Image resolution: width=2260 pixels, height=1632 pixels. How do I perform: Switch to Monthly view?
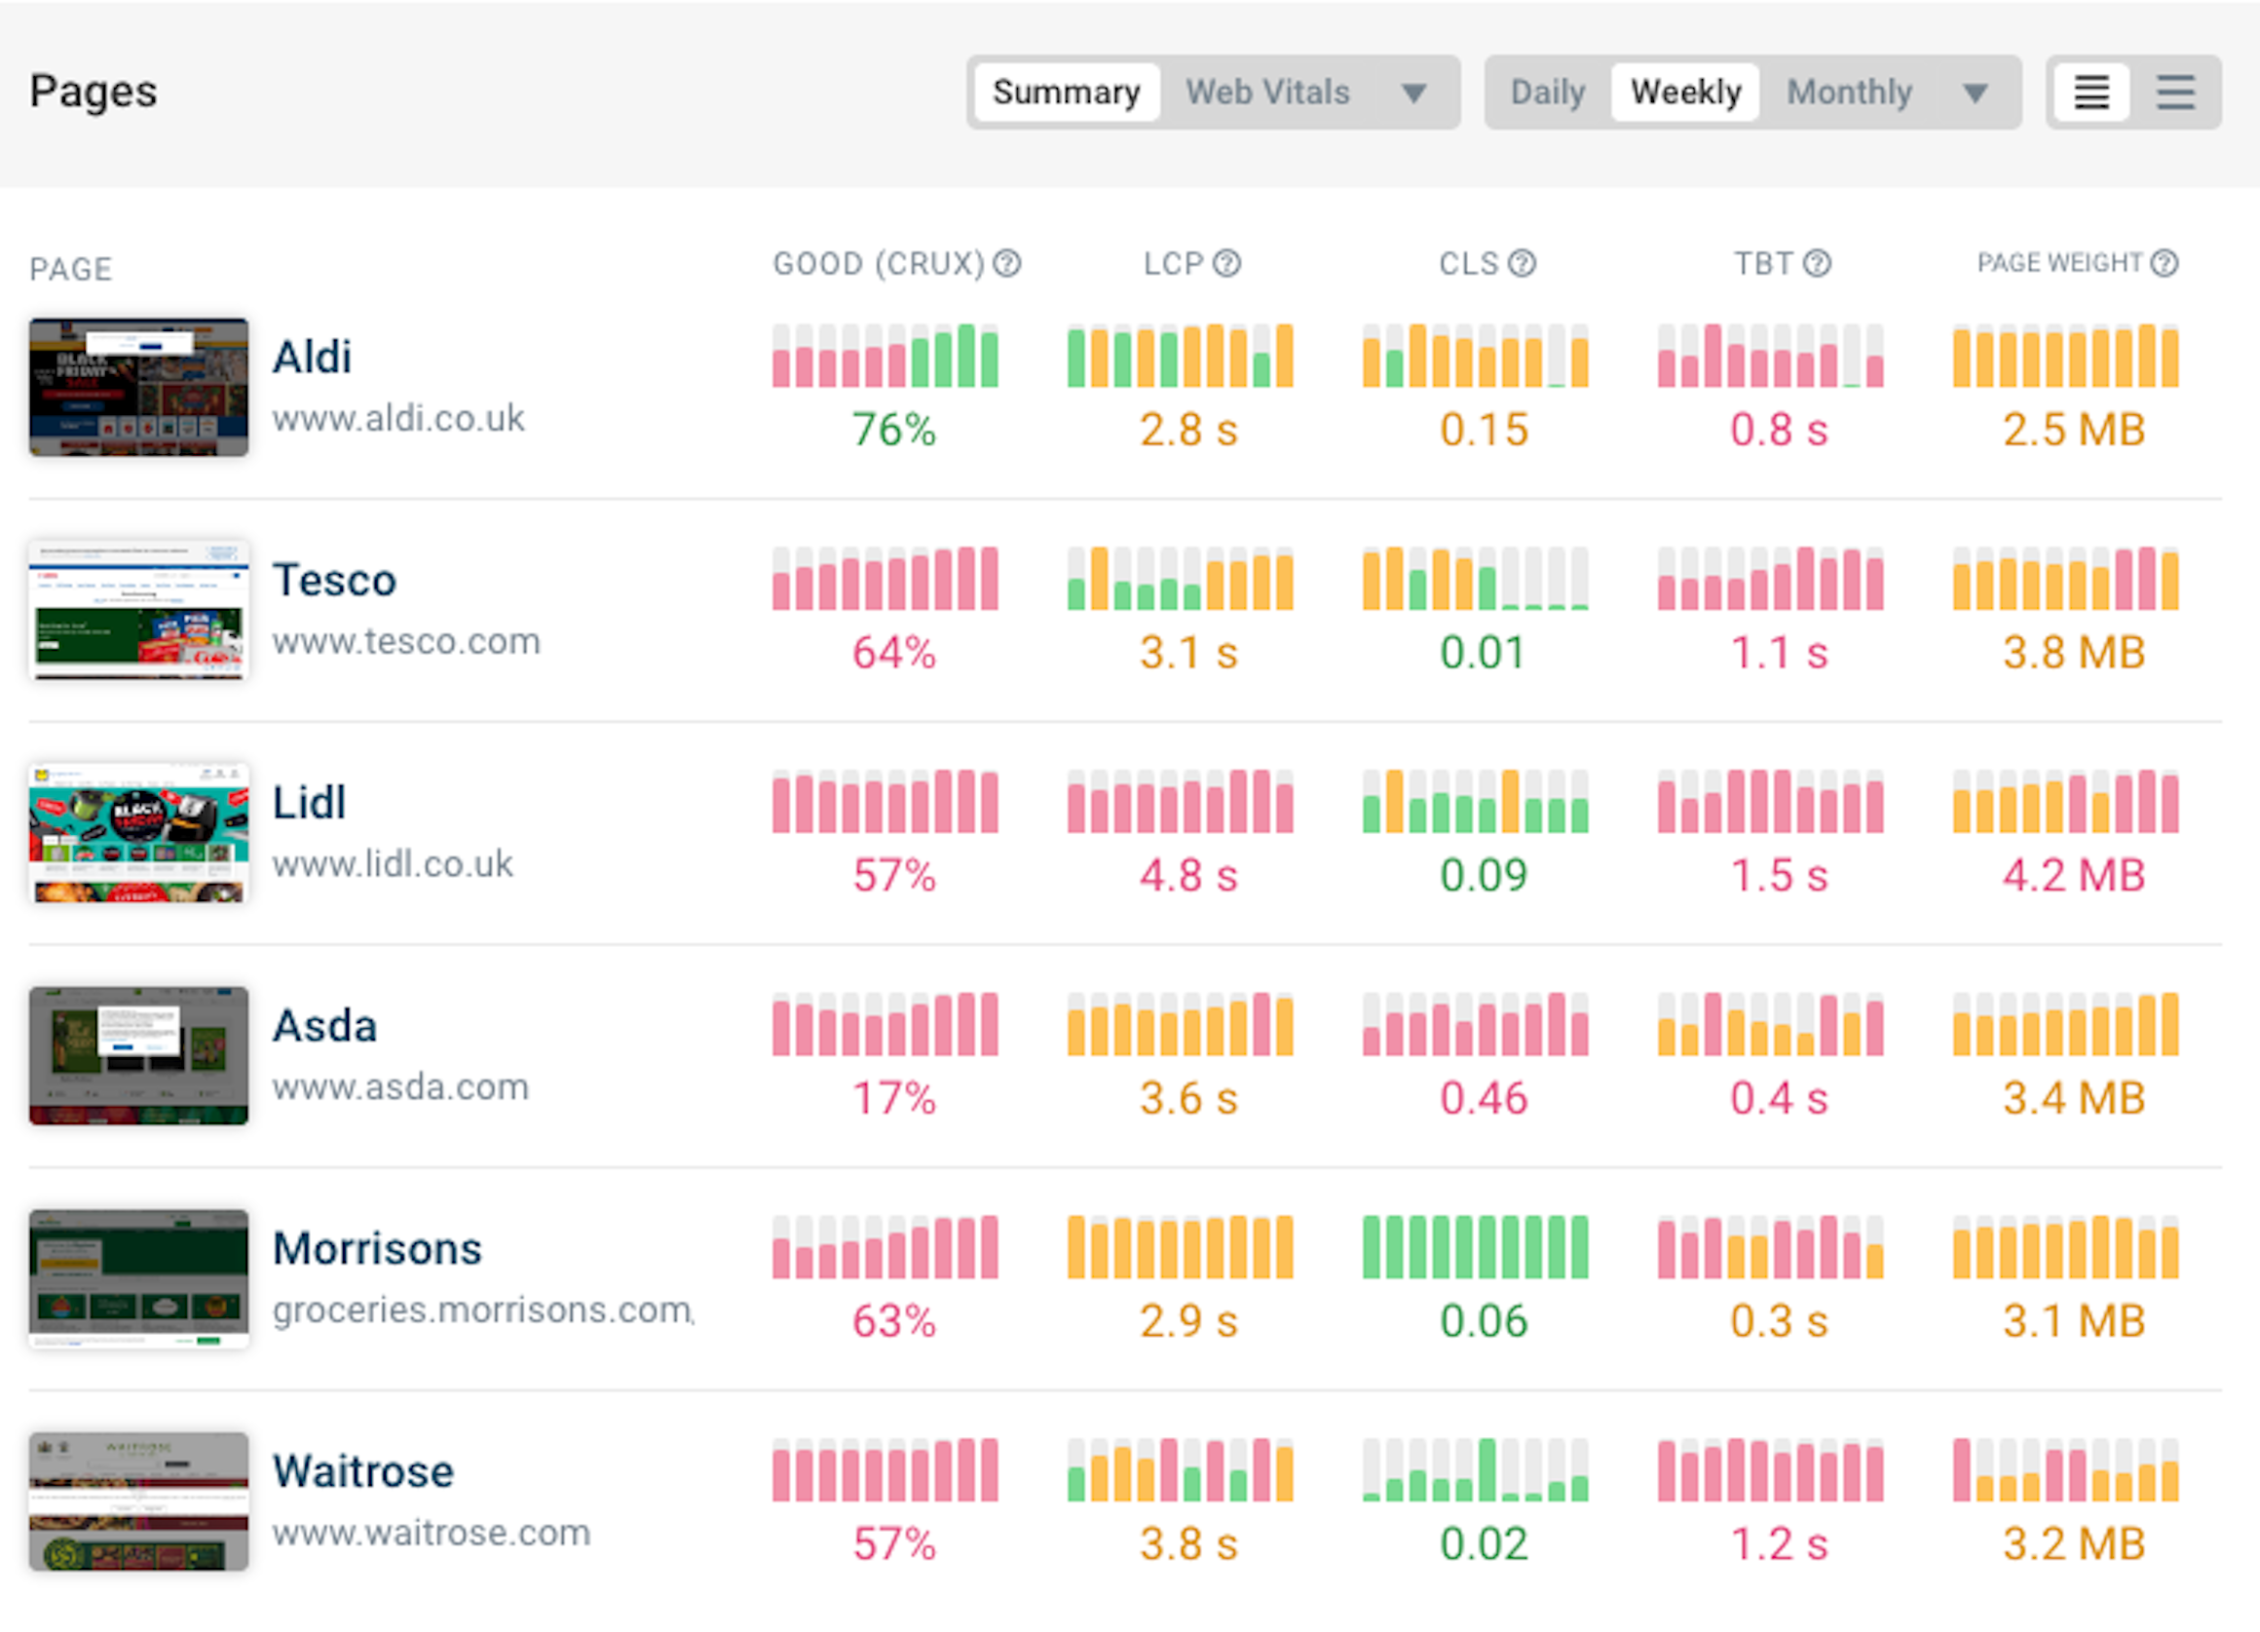pos(1850,92)
